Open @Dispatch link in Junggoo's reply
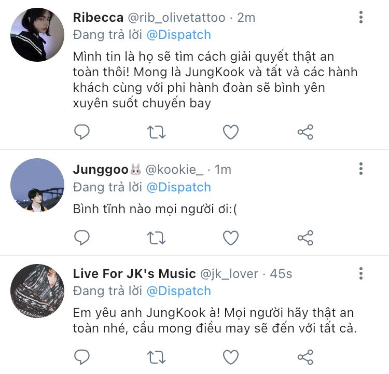Viewport: 389px width, 374px height. (178, 187)
